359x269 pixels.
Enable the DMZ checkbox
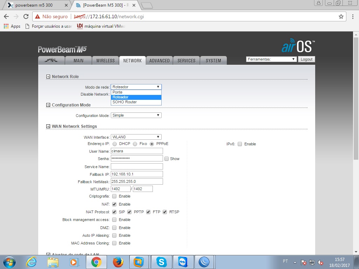[x=114, y=228]
